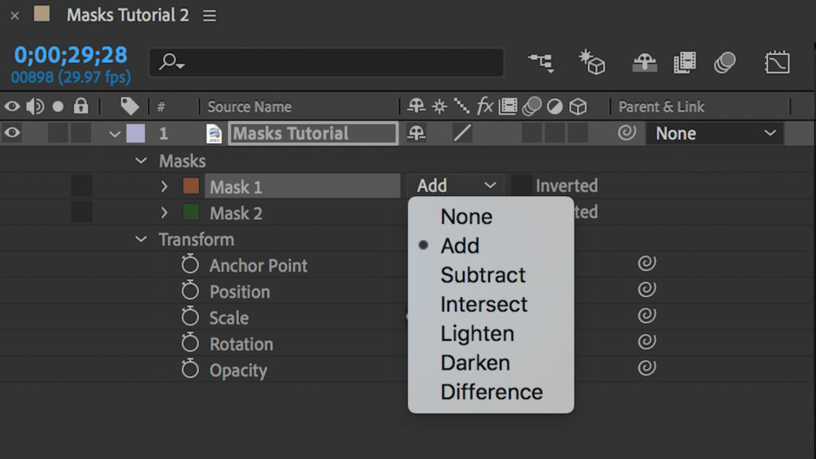This screenshot has height=459, width=816.
Task: Enable the Frame Blending icon
Action: pyautogui.click(x=685, y=62)
